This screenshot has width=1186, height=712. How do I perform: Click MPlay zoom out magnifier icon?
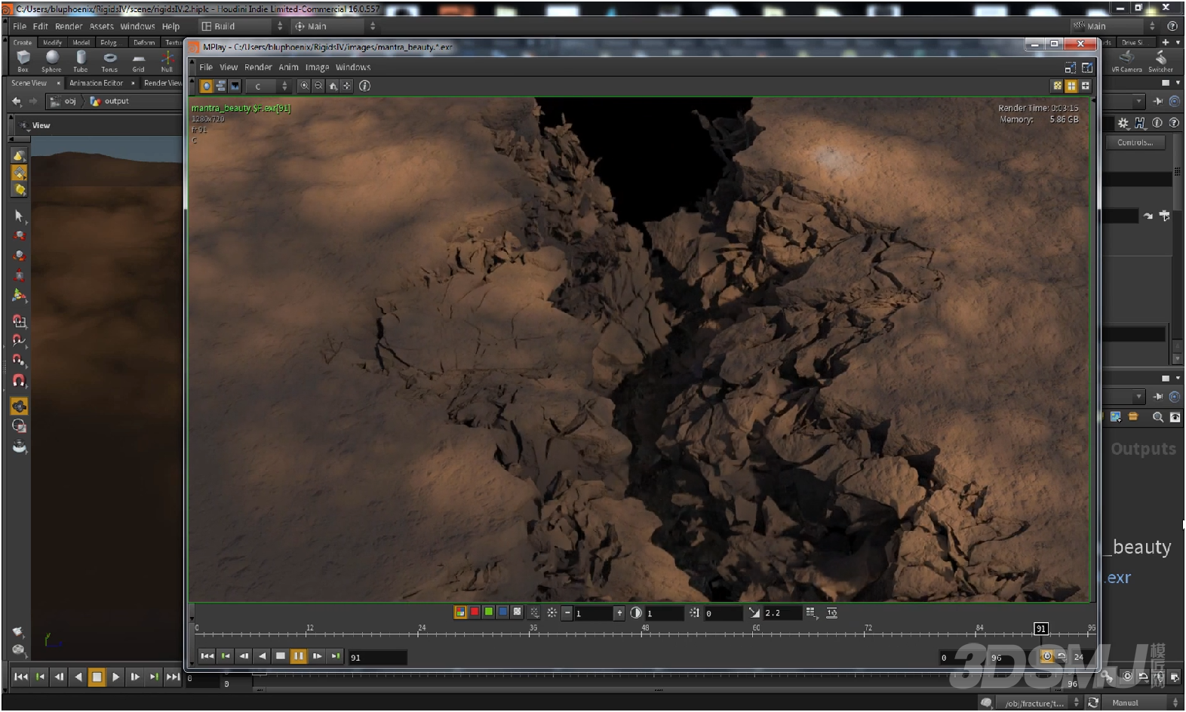coord(318,86)
